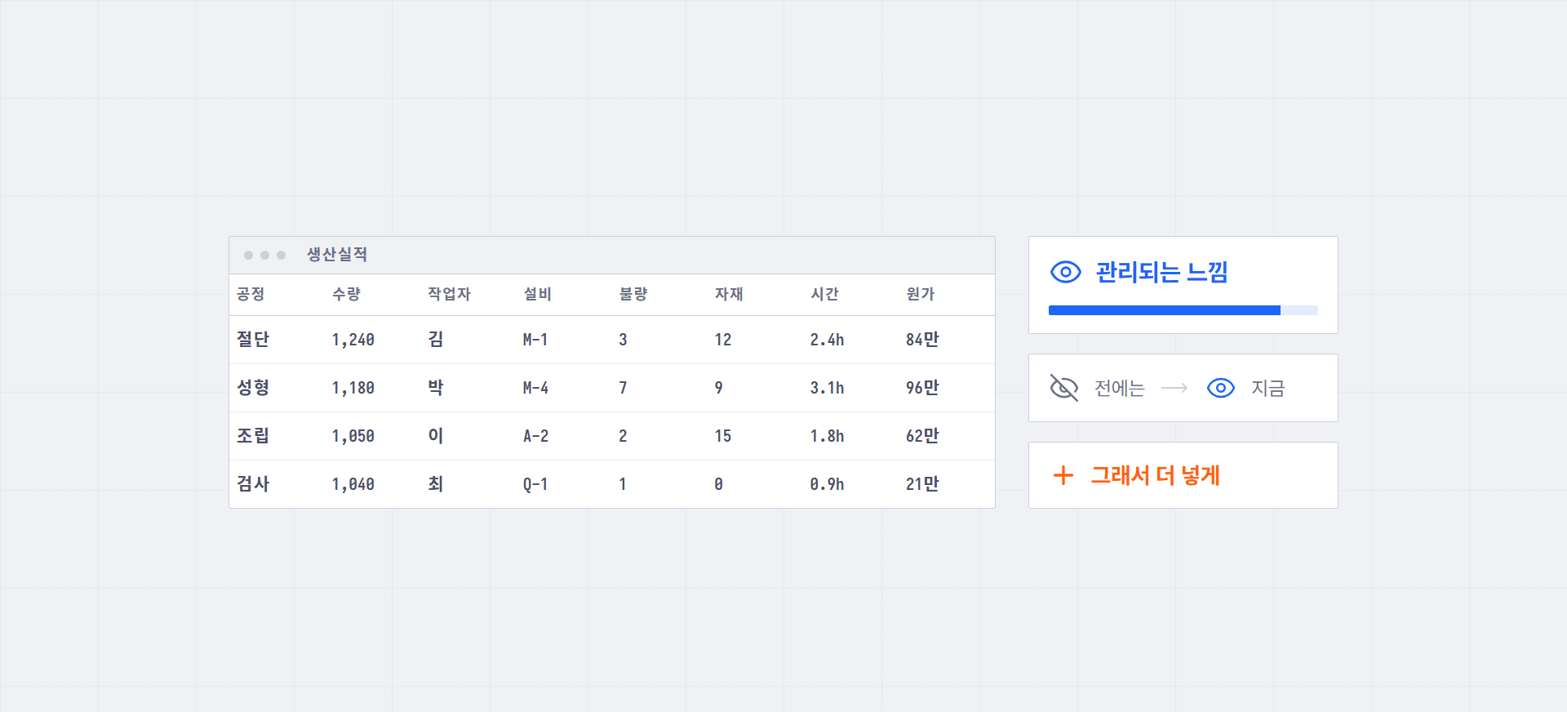The height and width of the screenshot is (712, 1567).
Task: Select the 검사 process cell
Action: click(253, 484)
